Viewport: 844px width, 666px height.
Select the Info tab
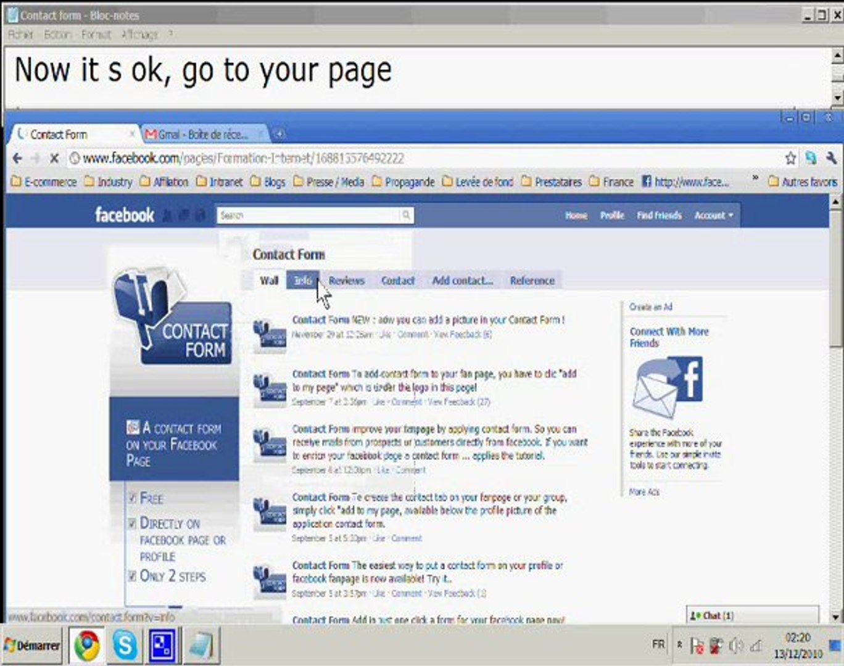[x=302, y=280]
